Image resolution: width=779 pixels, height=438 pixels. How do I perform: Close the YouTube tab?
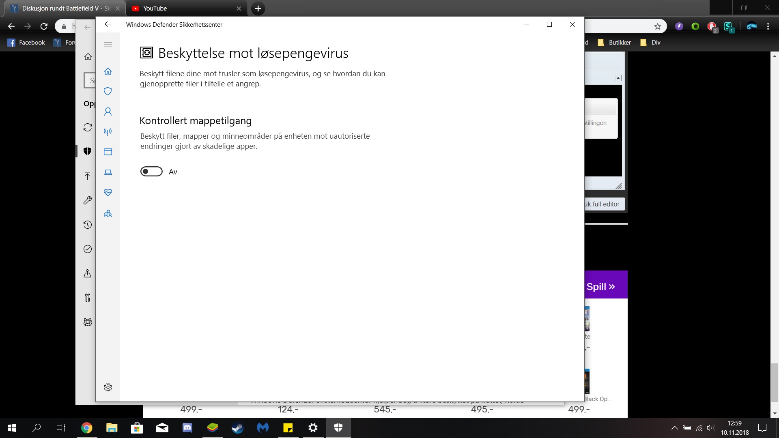point(239,8)
